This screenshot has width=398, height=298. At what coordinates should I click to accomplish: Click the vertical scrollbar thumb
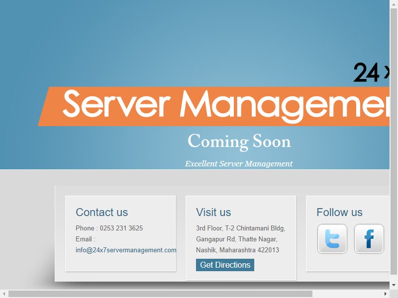394,142
